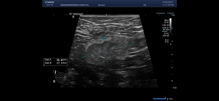The image size is (219, 101).
Task: Click the i18LX5 transducer label
Action: pos(166,25)
